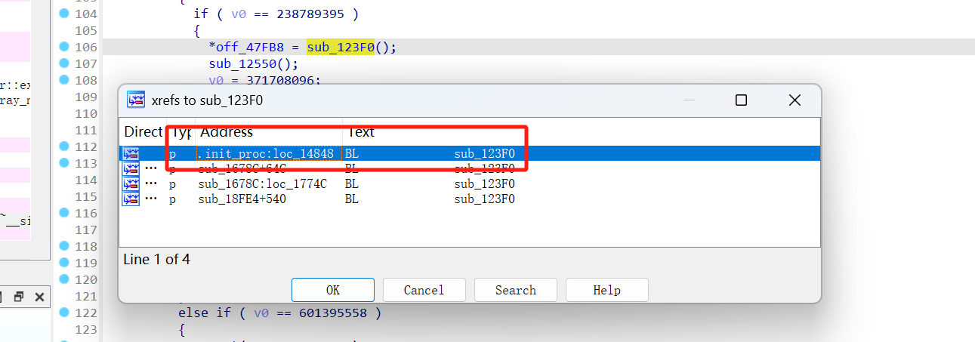Click sub_123F0 target in the sub_1678C:loc_1774C row
Viewport: 975px width, 342px height.
[485, 183]
